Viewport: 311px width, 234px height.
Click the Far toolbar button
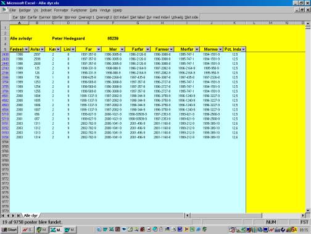(x=15, y=17)
